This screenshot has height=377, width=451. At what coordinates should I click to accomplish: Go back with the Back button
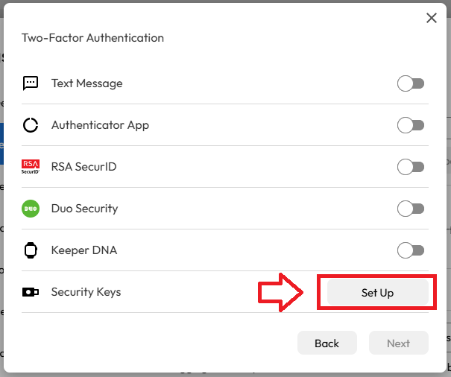(327, 343)
